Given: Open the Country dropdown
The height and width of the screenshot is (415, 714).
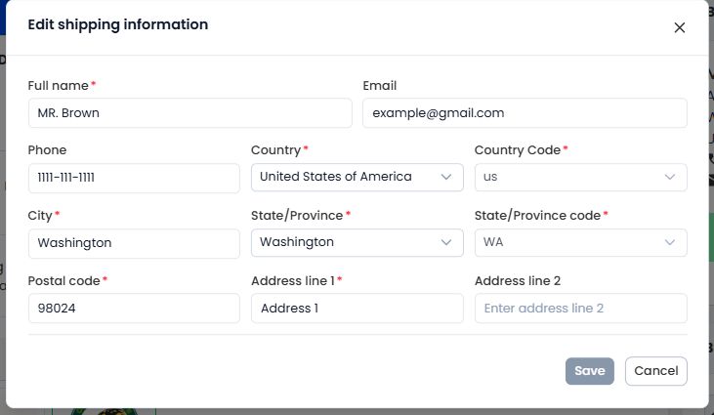Looking at the screenshot, I should pyautogui.click(x=357, y=177).
